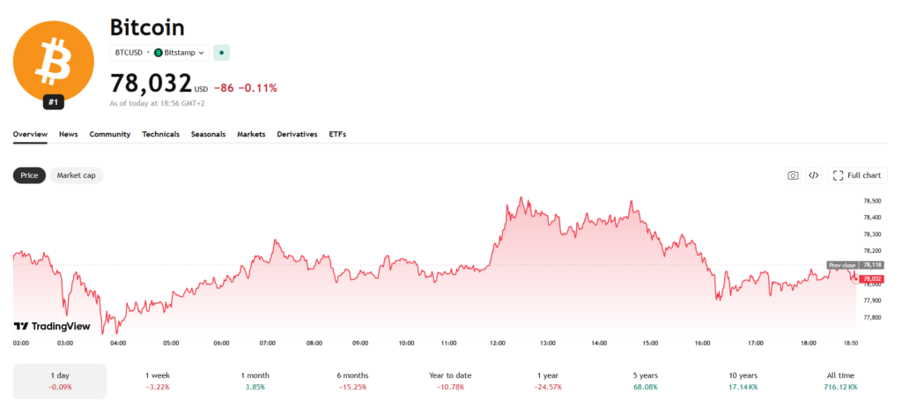Open the Community tab
The width and height of the screenshot is (902, 407).
pyautogui.click(x=110, y=134)
